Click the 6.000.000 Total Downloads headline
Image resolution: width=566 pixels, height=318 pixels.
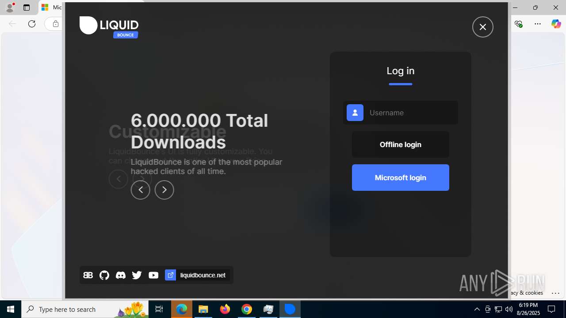click(199, 131)
